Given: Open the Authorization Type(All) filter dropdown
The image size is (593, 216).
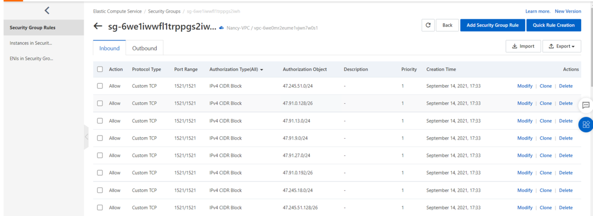Looking at the screenshot, I should point(236,70).
